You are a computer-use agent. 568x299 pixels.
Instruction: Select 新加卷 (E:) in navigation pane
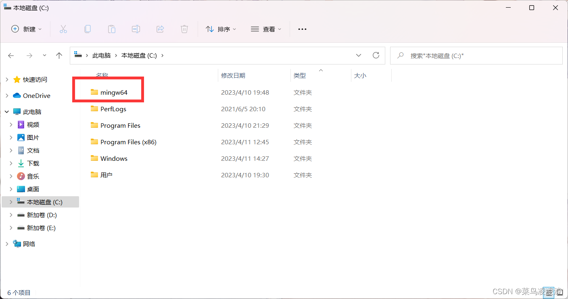tap(40, 228)
